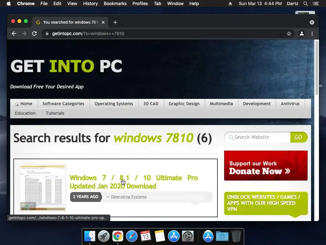This screenshot has height=245, width=326.
Task: Open the Chrome profile avatar icon
Action: pos(302,33)
